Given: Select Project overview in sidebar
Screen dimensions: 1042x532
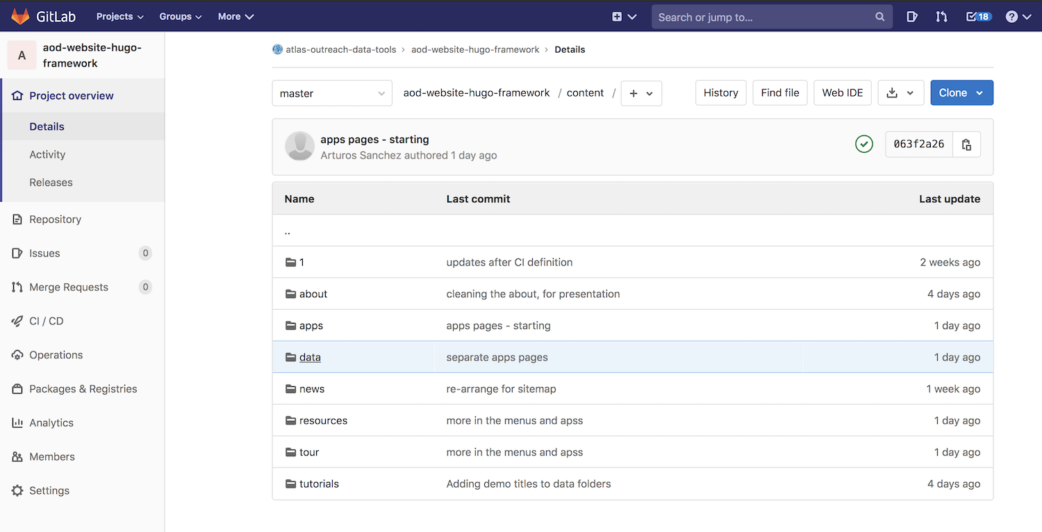Looking at the screenshot, I should (72, 96).
